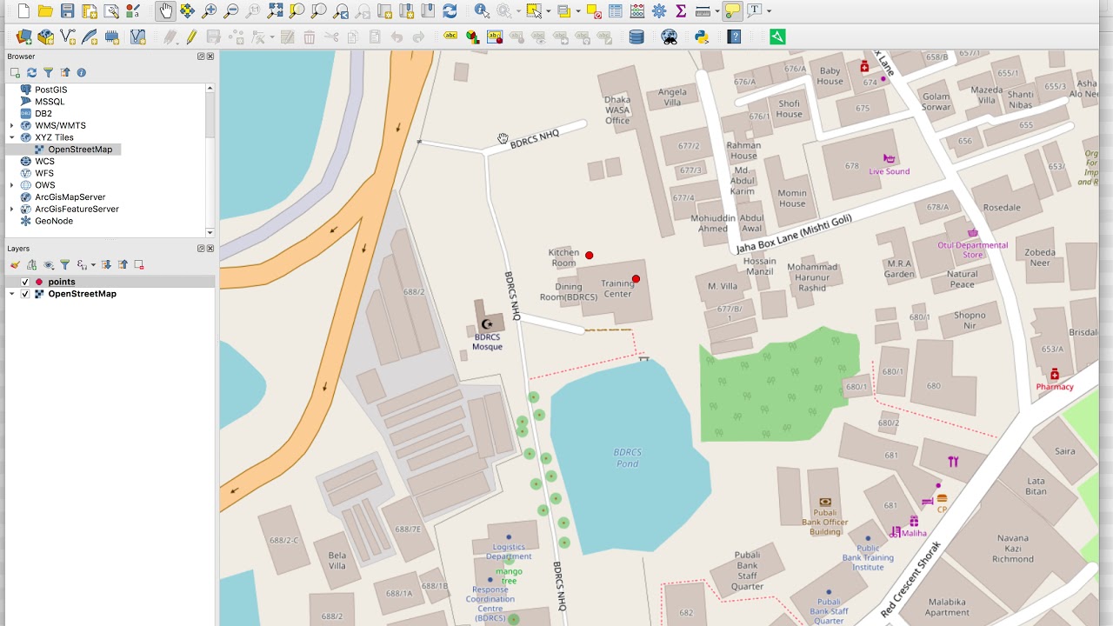
Task: Click the Statistical Summary sigma icon
Action: (681, 11)
